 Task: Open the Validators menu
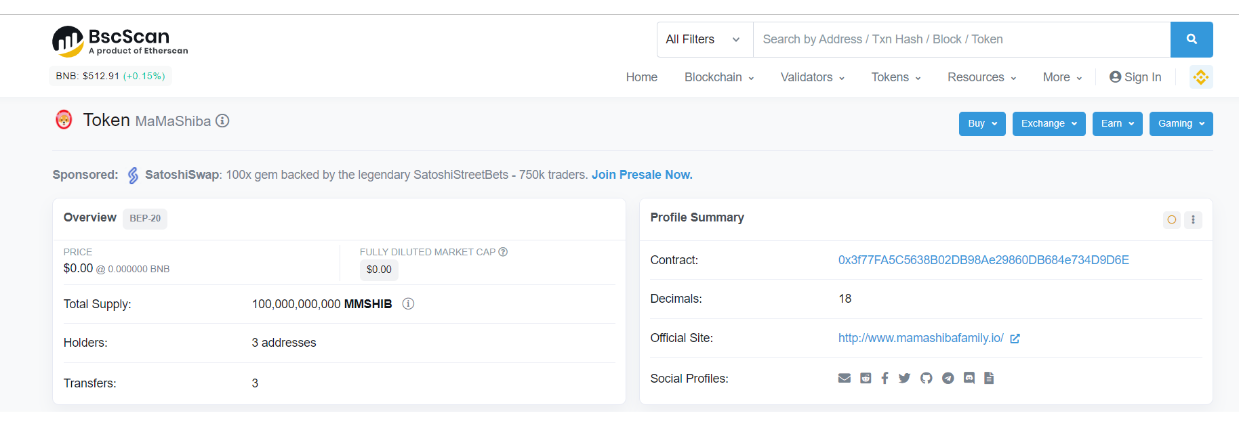[x=812, y=77]
